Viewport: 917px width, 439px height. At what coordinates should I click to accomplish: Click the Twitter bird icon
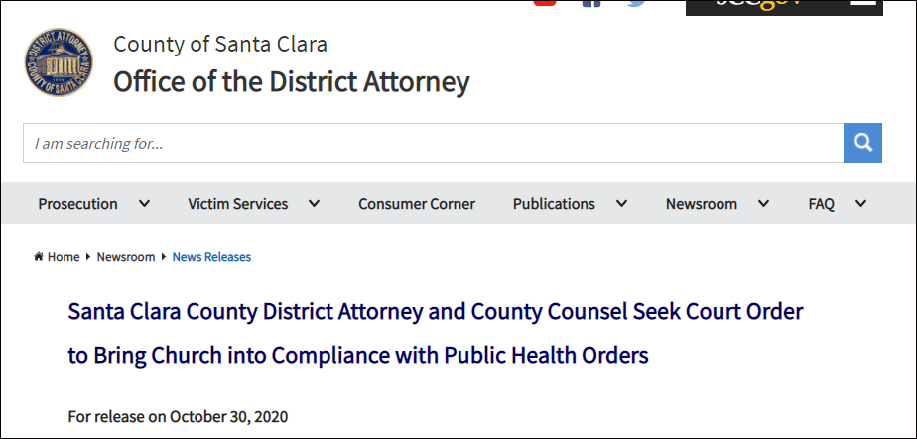[636, 3]
